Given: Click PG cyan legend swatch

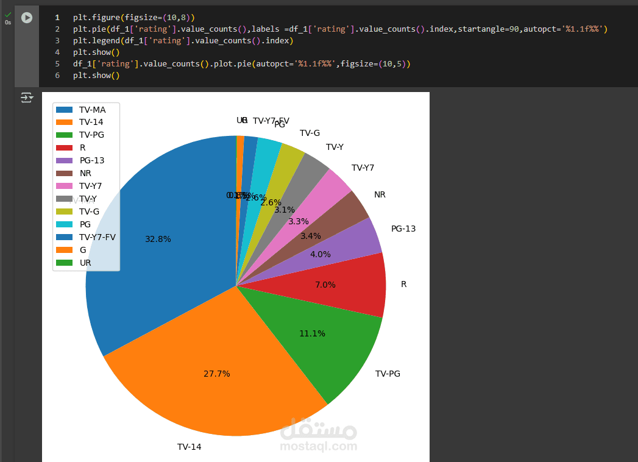Looking at the screenshot, I should tap(65, 224).
